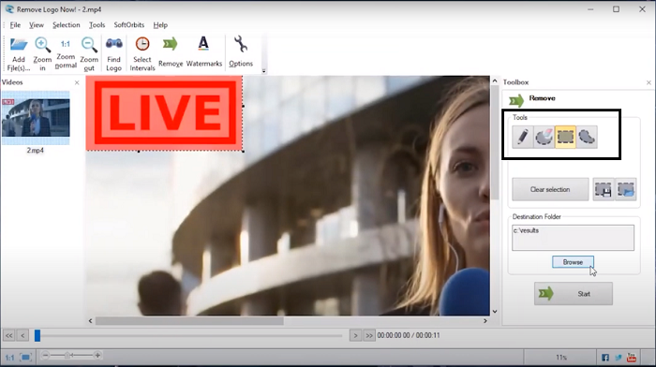The height and width of the screenshot is (367, 656).
Task: Click the Destination Folder path field
Action: [573, 238]
